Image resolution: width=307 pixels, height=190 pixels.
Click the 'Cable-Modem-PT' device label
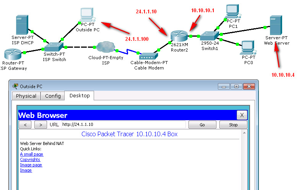coord(149,63)
